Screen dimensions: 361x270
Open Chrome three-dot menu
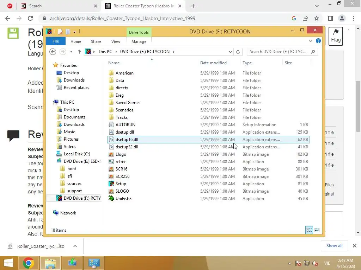(x=353, y=18)
